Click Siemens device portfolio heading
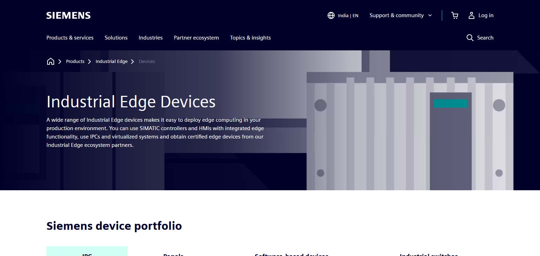Viewport: 540px width, 256px height. click(114, 226)
